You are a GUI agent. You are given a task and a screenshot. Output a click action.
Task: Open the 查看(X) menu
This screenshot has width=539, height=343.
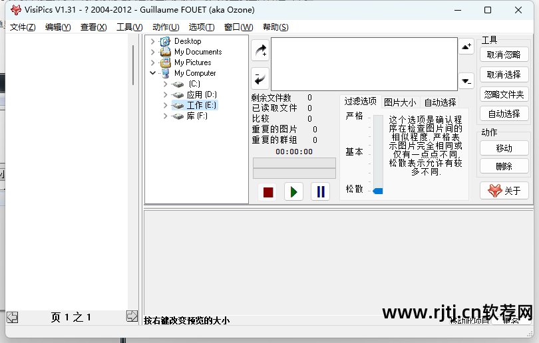pyautogui.click(x=94, y=27)
